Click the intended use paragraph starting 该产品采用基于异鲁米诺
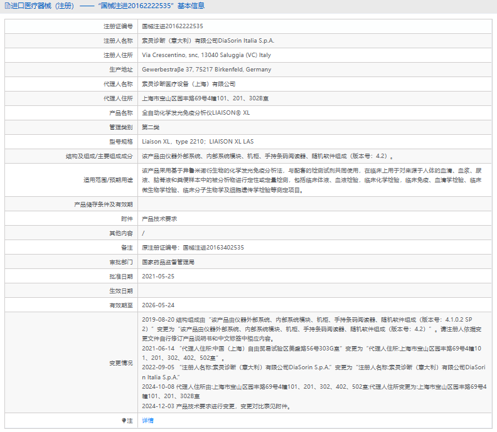The image size is (497, 432). 312,180
